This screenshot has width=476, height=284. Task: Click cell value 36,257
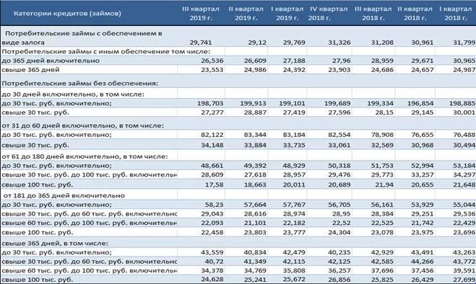tap(339, 270)
